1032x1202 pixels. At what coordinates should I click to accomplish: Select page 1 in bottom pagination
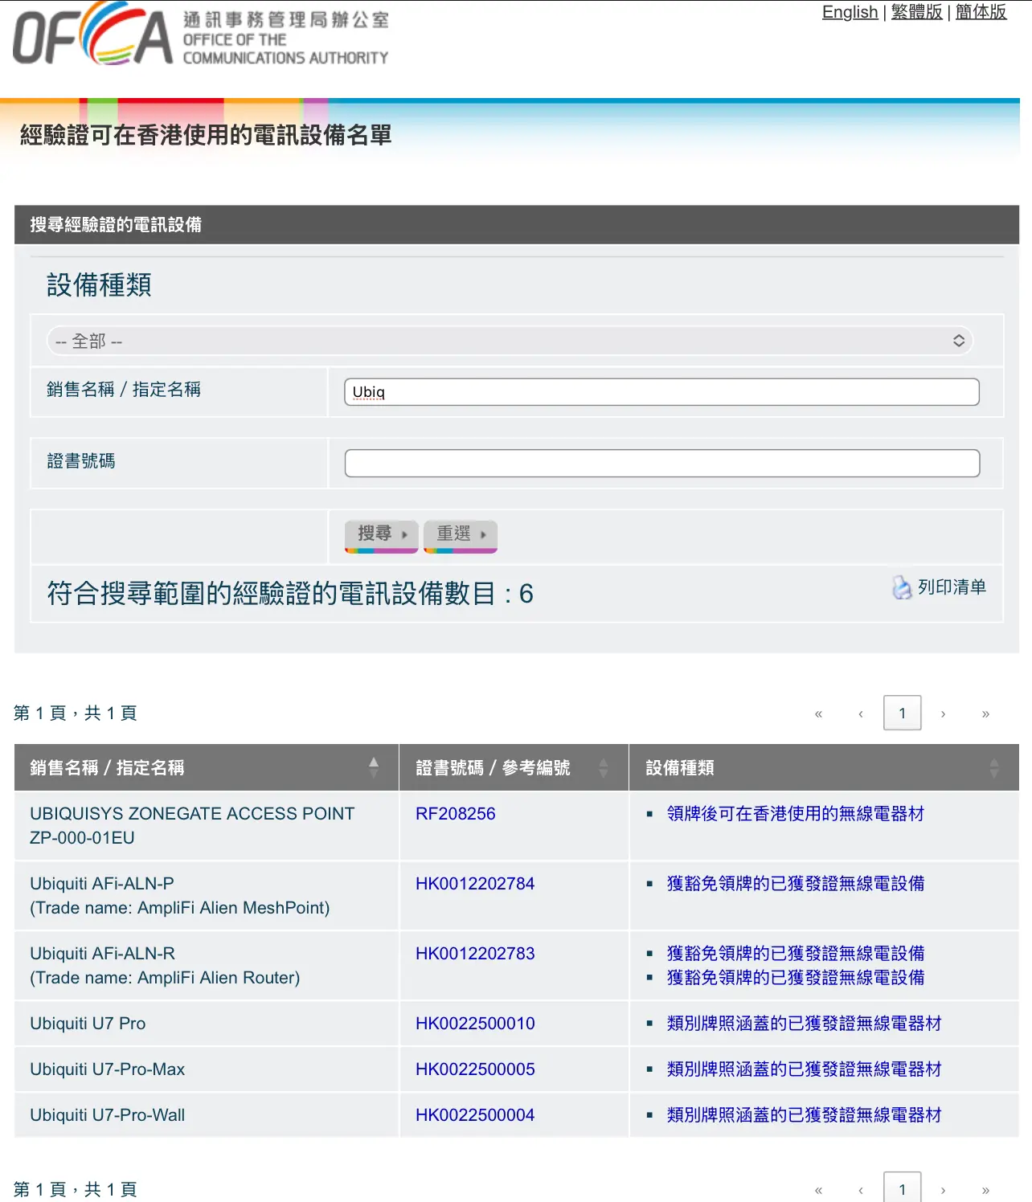point(902,1188)
